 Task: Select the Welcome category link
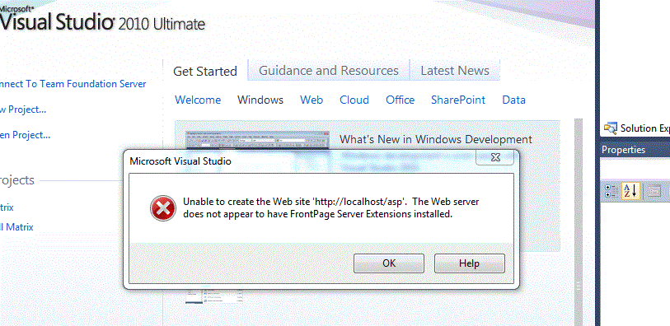click(198, 100)
